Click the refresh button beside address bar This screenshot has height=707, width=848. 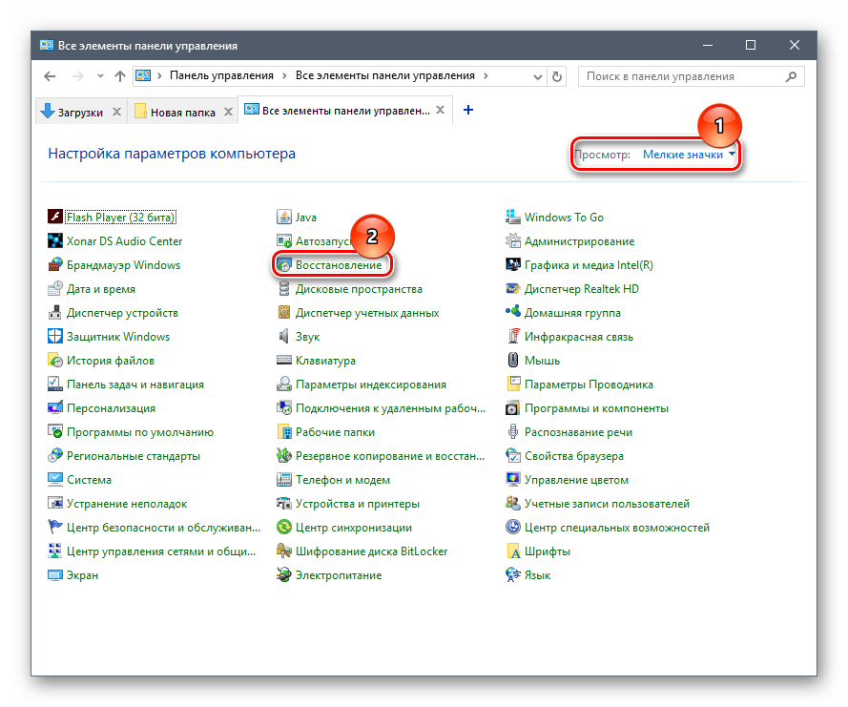coord(559,76)
